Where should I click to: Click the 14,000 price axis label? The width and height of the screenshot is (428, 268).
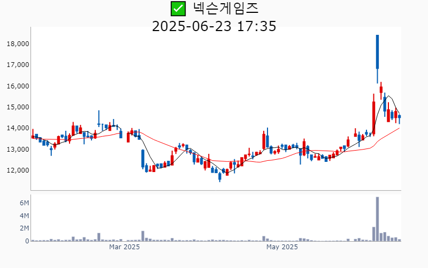click(18, 128)
